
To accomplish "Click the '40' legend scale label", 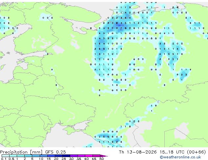I will (86, 159).
